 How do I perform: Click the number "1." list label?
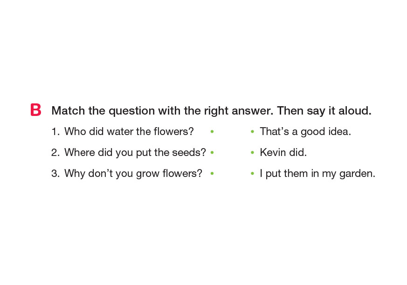point(55,132)
